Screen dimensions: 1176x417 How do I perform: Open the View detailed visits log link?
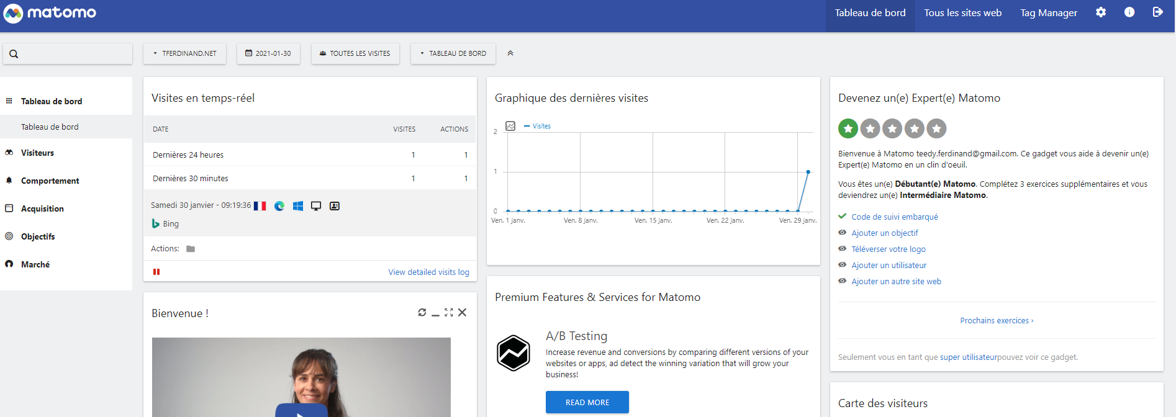(x=428, y=272)
